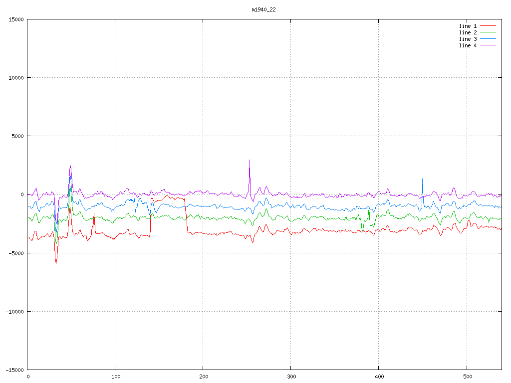
Task: Click the x-axis label 100
Action: tap(116, 377)
